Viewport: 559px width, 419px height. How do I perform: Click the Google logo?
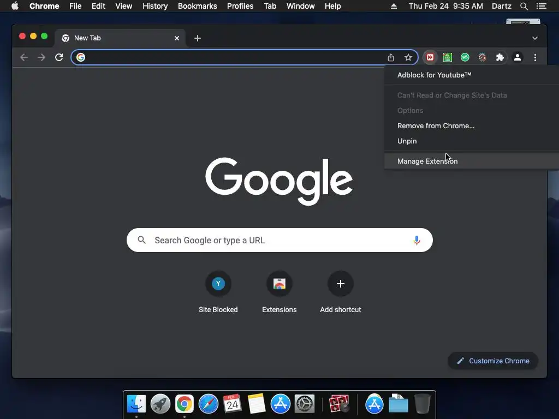pos(279,181)
